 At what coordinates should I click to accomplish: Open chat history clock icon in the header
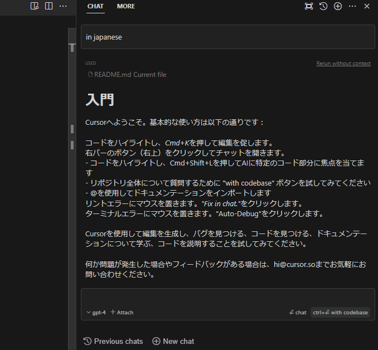tap(323, 6)
